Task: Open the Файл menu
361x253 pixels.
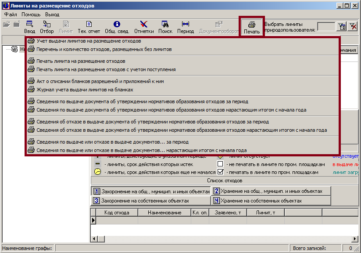Action: tap(11, 14)
